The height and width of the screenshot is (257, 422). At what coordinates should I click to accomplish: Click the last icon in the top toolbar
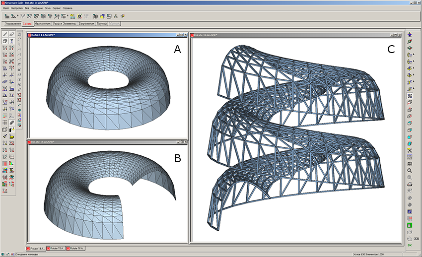[122, 16]
